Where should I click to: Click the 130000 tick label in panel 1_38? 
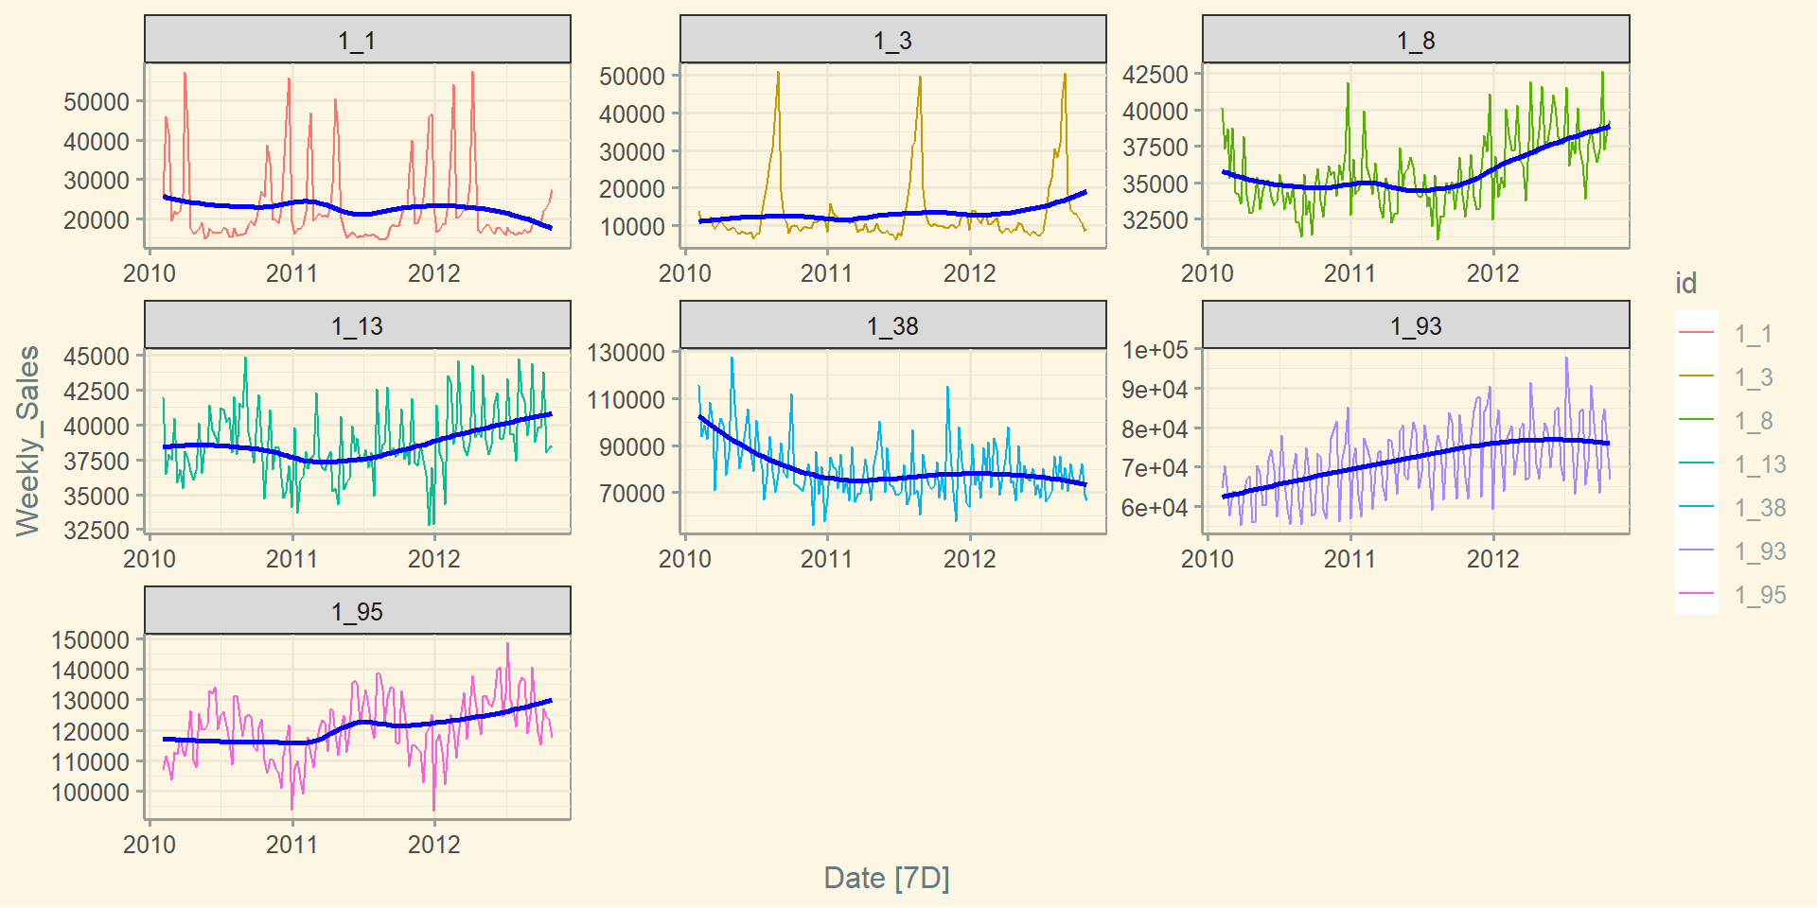pyautogui.click(x=626, y=353)
